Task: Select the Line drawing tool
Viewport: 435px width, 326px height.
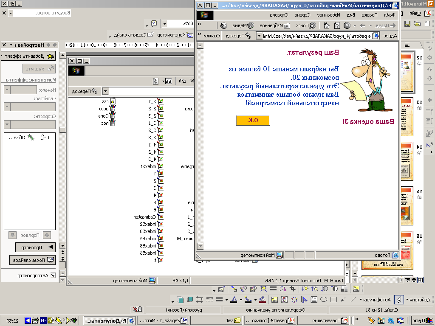Action: coord(353,299)
